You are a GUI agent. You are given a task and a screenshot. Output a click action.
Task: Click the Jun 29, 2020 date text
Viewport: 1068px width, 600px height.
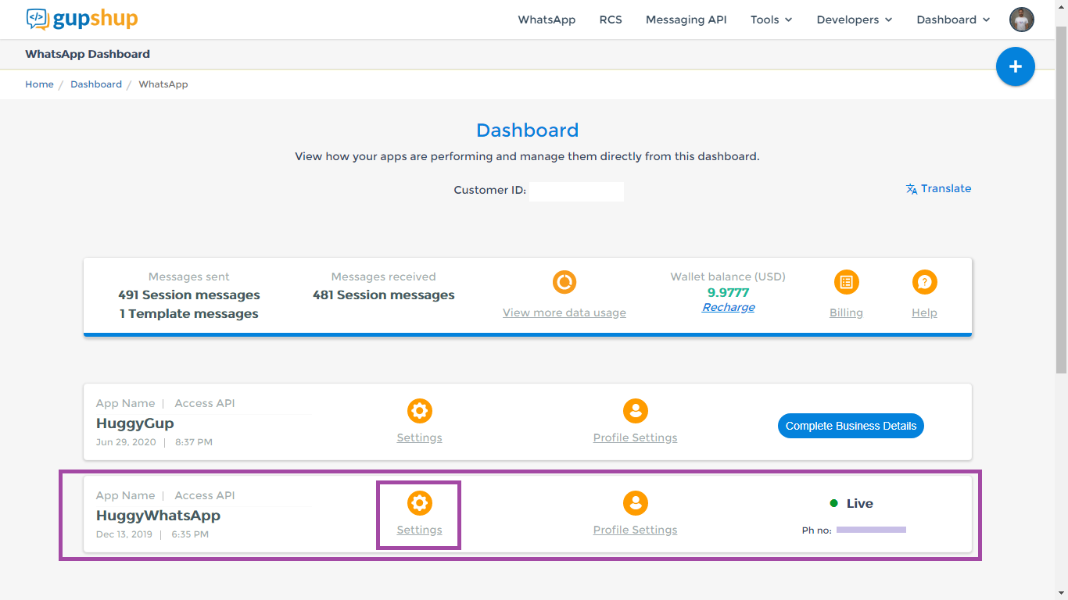tap(126, 442)
